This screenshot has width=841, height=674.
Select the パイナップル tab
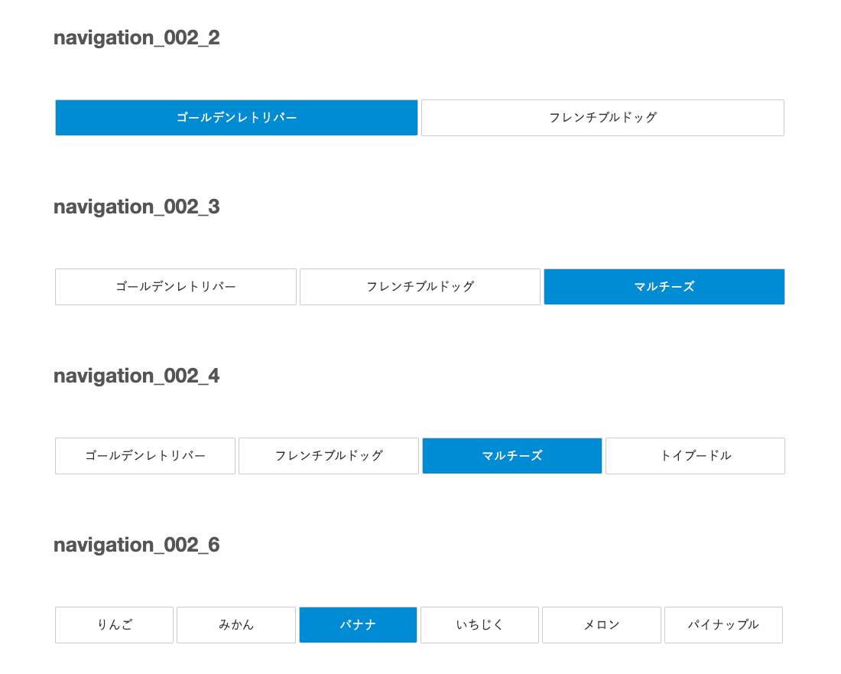click(723, 624)
